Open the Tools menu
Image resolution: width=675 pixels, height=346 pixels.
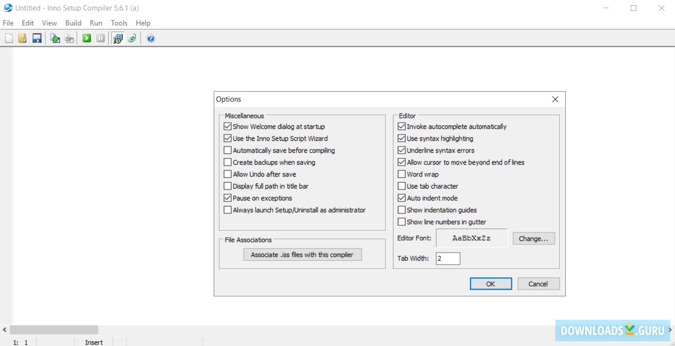pyautogui.click(x=119, y=23)
